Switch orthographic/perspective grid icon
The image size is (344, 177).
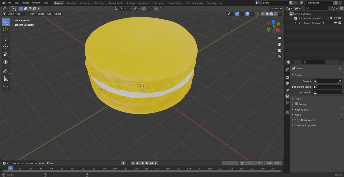(x=279, y=57)
